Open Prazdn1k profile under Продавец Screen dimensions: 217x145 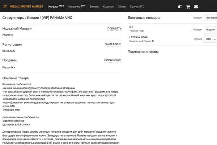[x=8, y=67]
